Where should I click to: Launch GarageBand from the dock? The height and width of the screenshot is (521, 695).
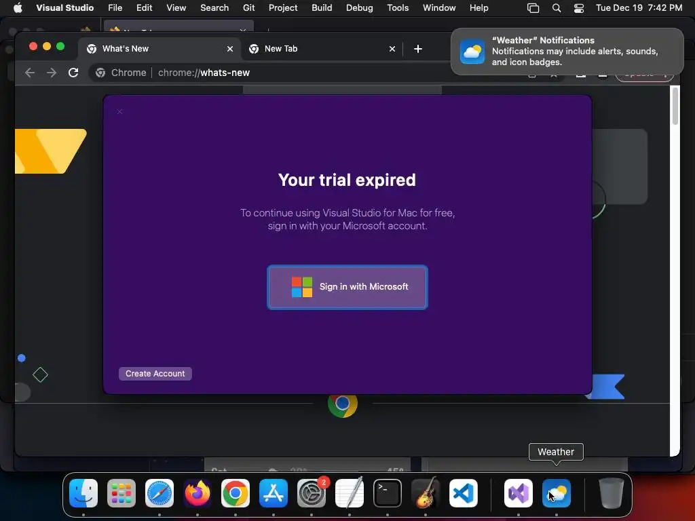coord(426,493)
